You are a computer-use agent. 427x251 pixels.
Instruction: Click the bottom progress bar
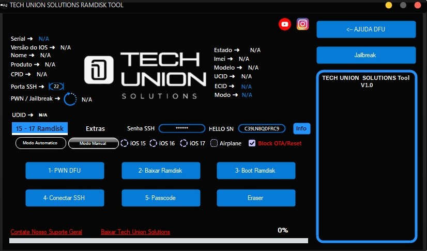[159, 241]
